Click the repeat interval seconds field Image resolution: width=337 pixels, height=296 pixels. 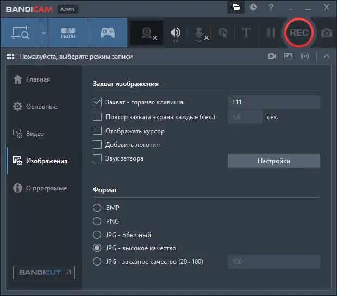[245, 117]
